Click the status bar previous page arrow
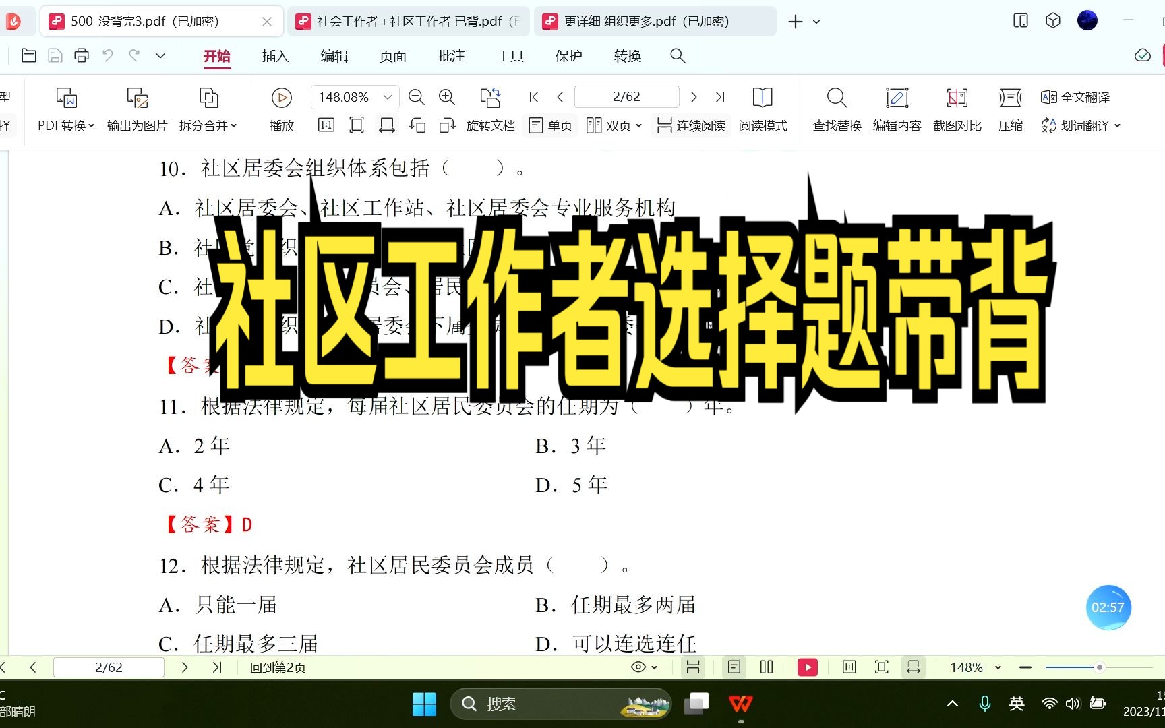1165x728 pixels. click(33, 667)
